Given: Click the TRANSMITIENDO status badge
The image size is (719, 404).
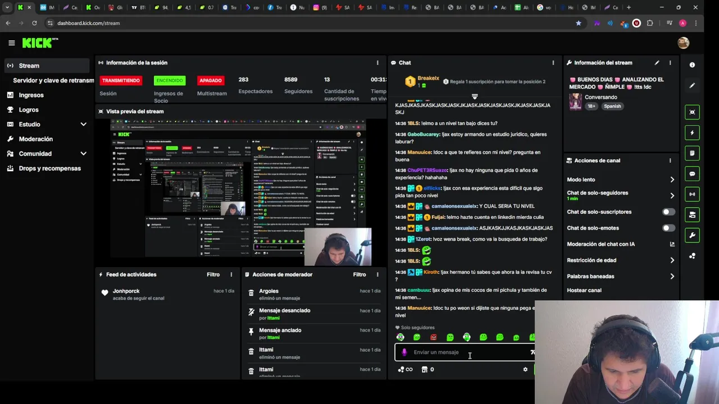Looking at the screenshot, I should tap(121, 80).
